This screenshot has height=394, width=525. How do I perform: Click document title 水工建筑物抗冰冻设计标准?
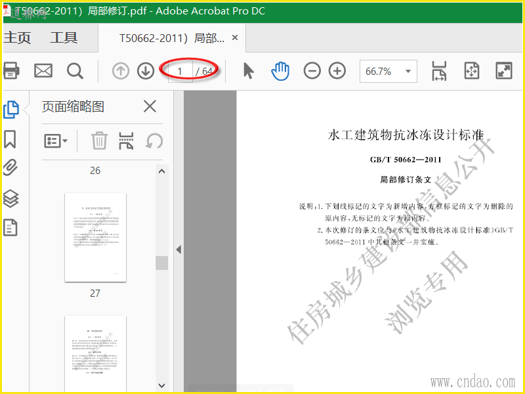click(406, 135)
